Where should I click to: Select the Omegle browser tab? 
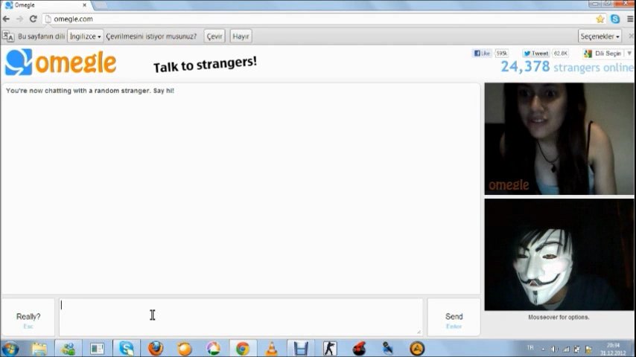point(46,5)
